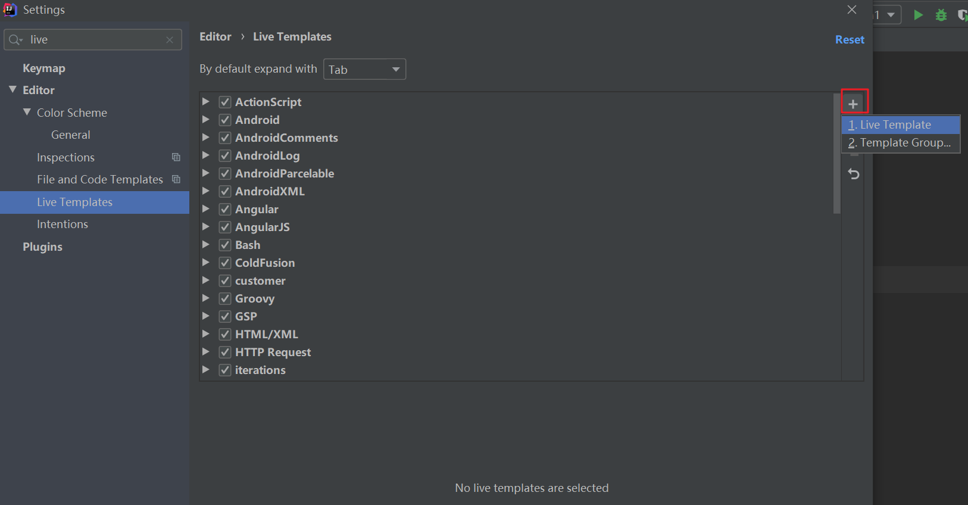The height and width of the screenshot is (505, 968).
Task: Click the Reset link
Action: [x=850, y=40]
